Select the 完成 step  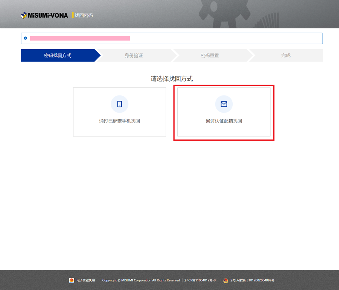click(x=286, y=56)
